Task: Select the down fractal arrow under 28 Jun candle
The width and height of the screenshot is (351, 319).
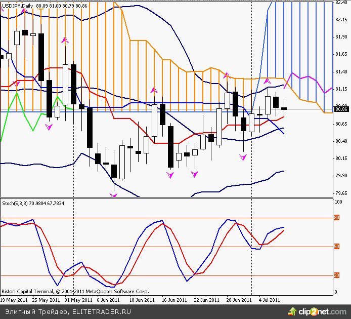Action: [x=243, y=158]
